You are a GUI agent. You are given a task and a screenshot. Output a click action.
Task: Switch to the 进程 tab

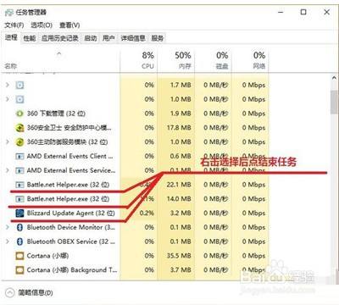pos(11,37)
